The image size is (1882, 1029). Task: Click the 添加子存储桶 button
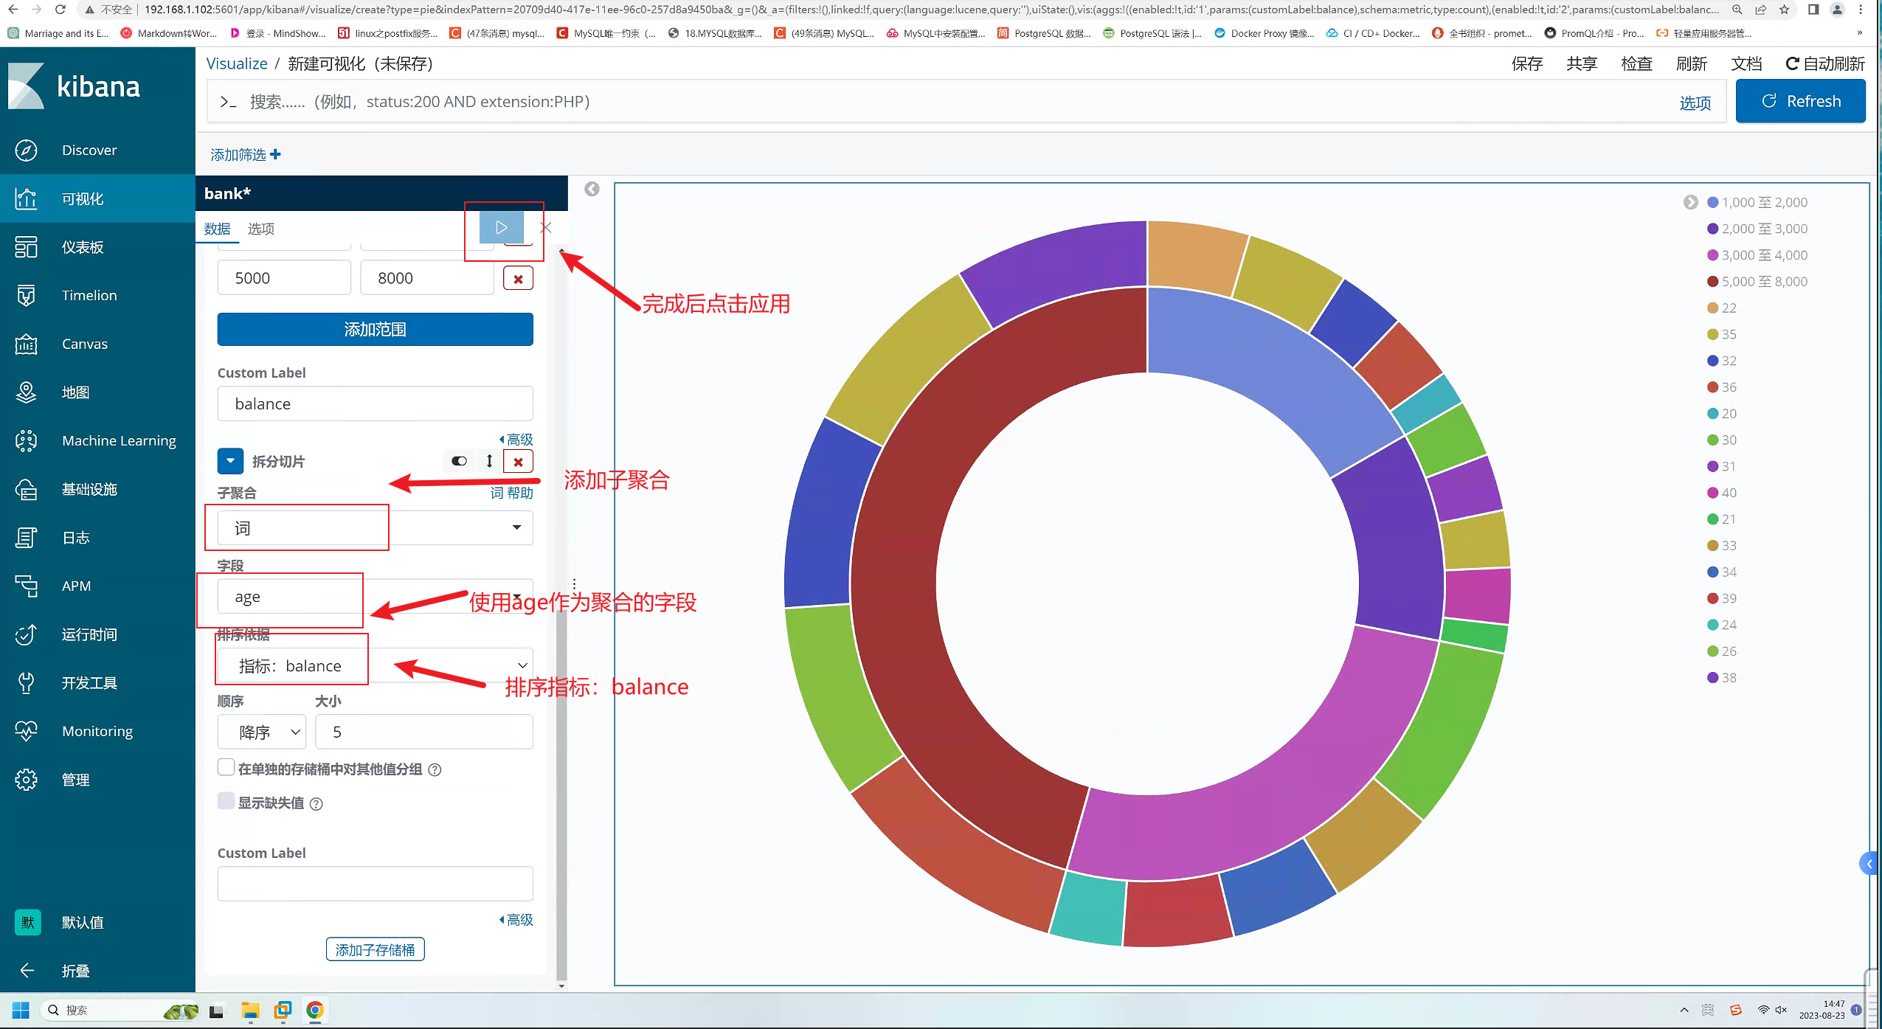point(375,950)
